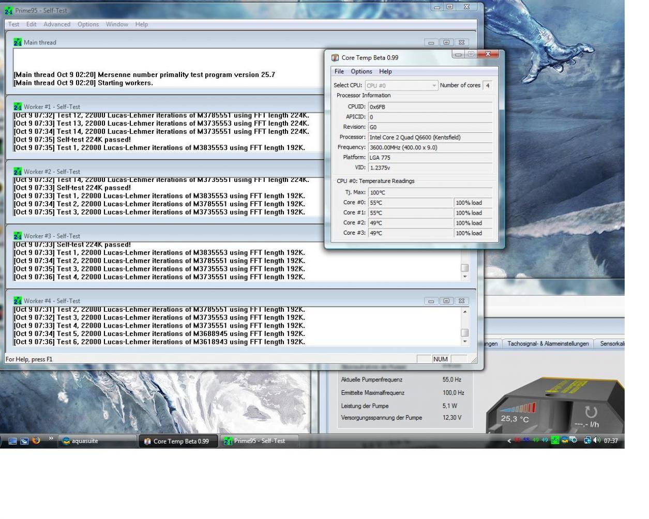Click the gear icon in the system tray
Image resolution: width=649 pixels, height=519 pixels.
[x=573, y=440]
